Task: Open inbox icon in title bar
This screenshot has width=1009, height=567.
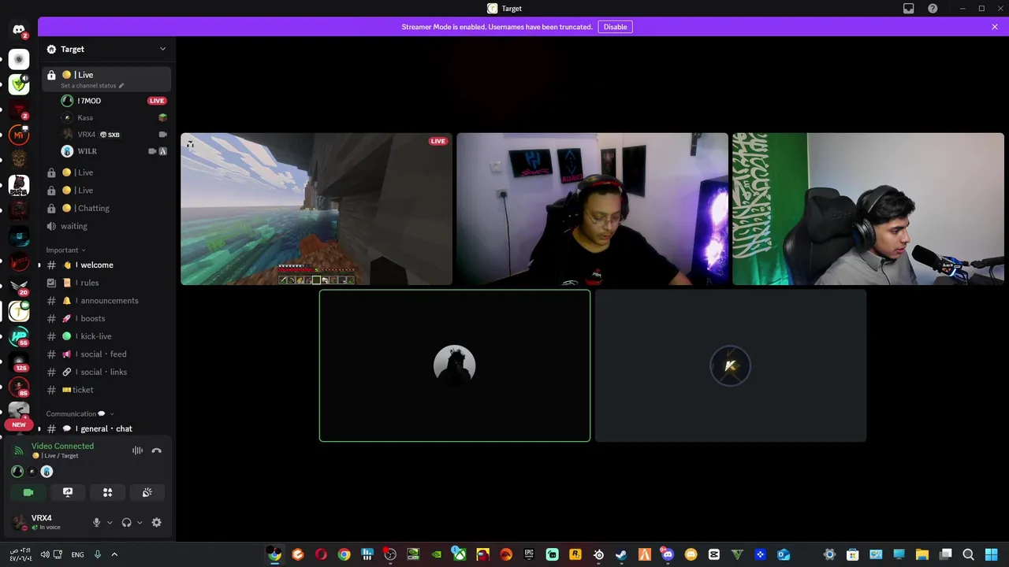Action: click(908, 9)
